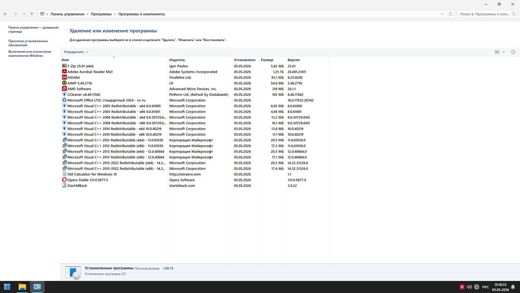520x293 pixels.
Task: Click Панель управления breadcrumb
Action: click(67, 14)
